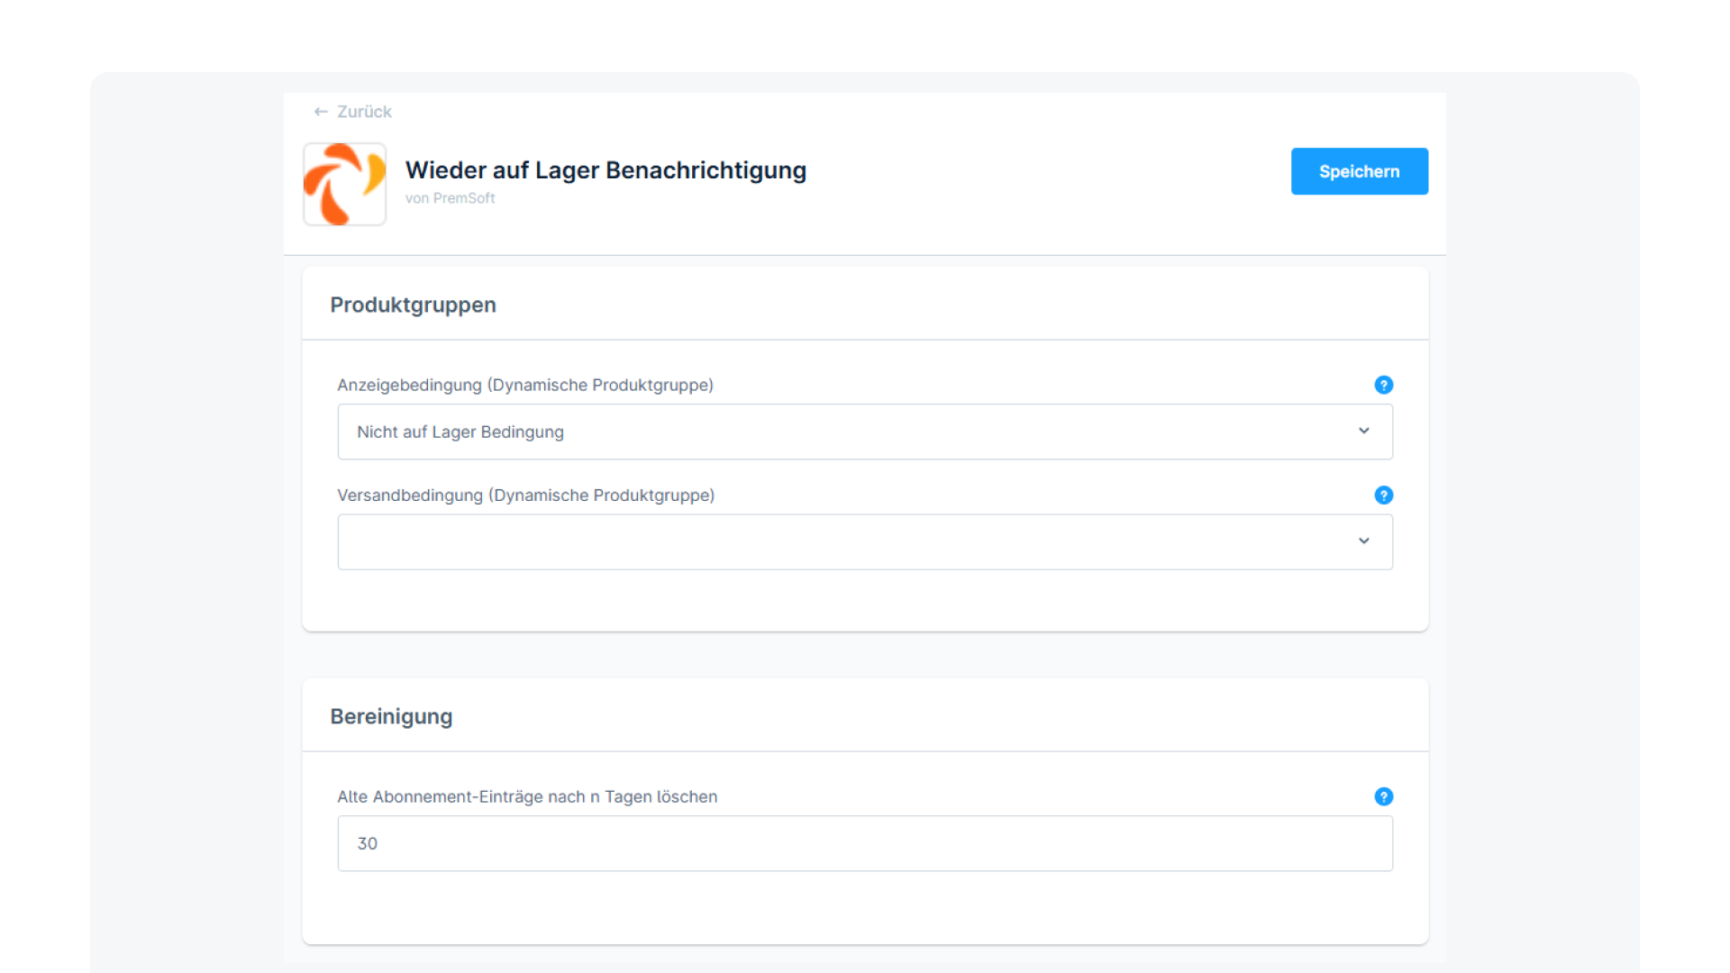Click the Versandbedingung (Dynamische Produktgruppe) label

[x=525, y=495]
